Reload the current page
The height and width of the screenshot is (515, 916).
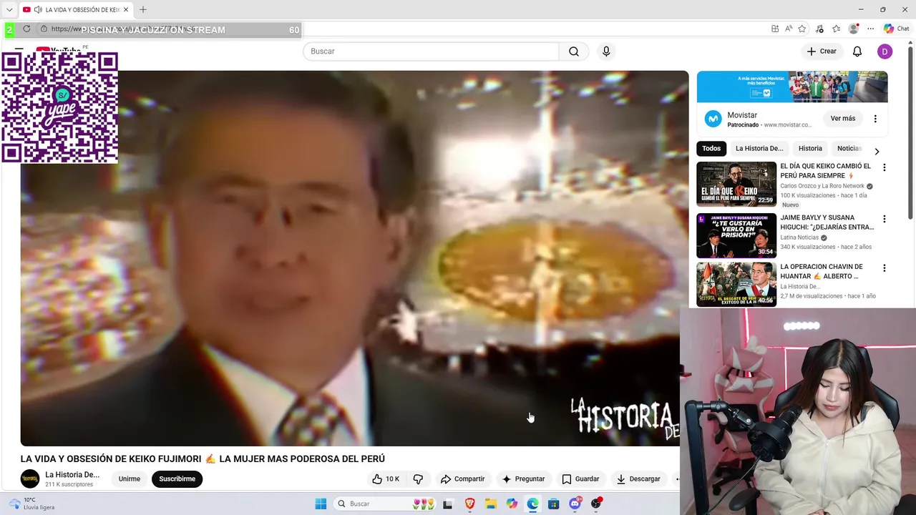point(26,29)
